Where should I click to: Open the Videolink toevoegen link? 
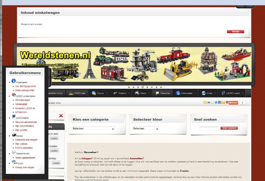pos(26,140)
